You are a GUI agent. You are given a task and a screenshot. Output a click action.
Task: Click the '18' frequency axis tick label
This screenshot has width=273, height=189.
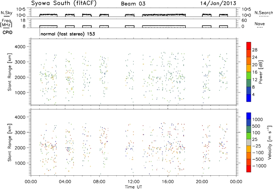click(x=23, y=20)
